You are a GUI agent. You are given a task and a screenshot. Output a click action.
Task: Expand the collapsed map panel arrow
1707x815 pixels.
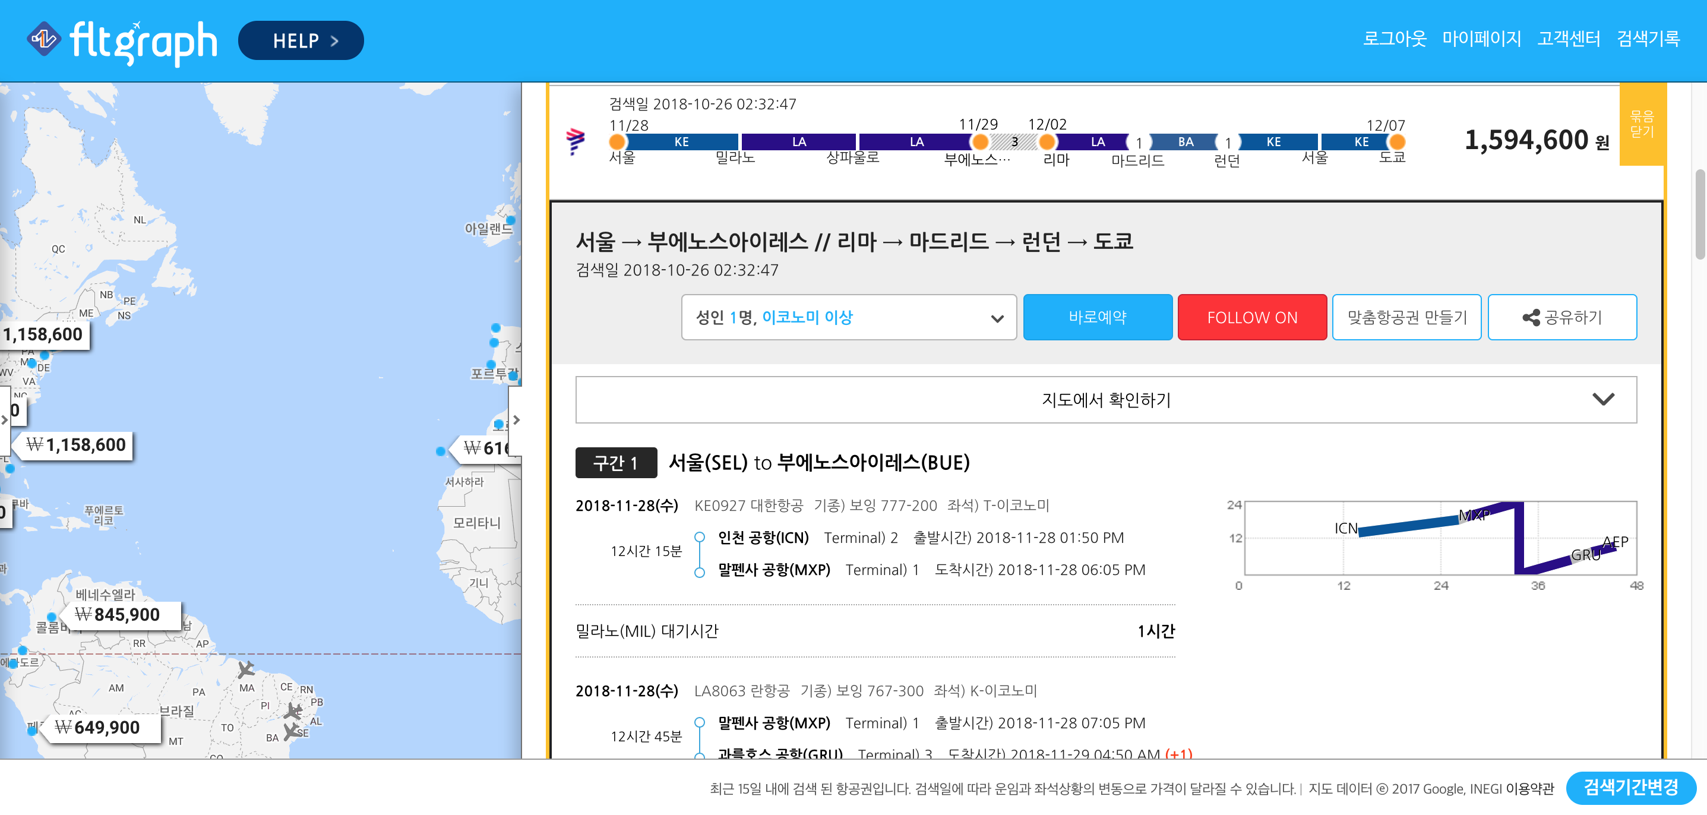click(x=516, y=419)
